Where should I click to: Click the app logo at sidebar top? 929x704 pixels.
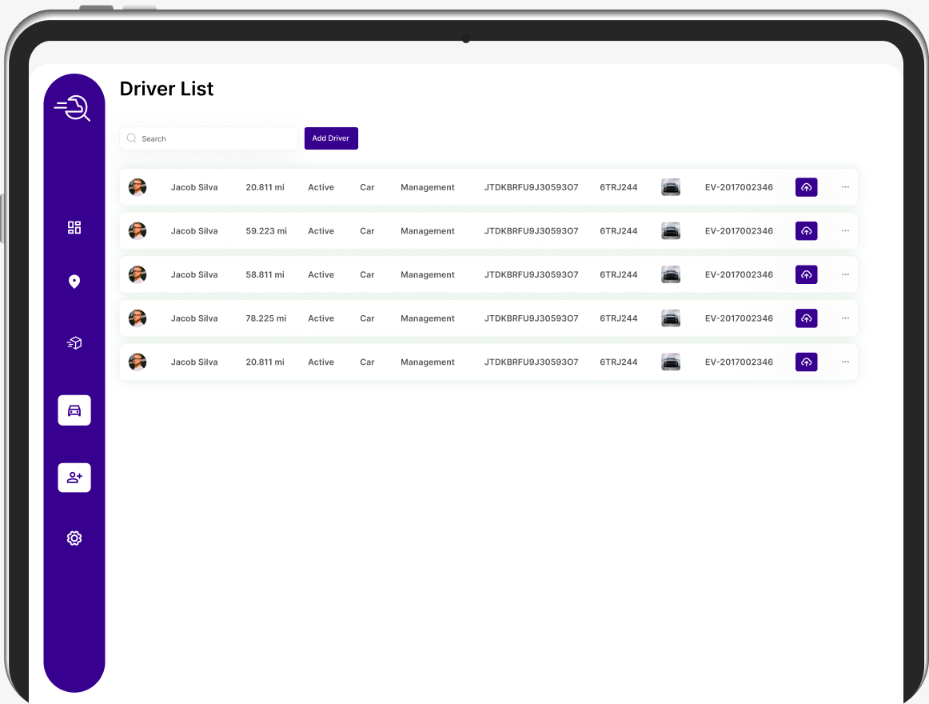72,108
